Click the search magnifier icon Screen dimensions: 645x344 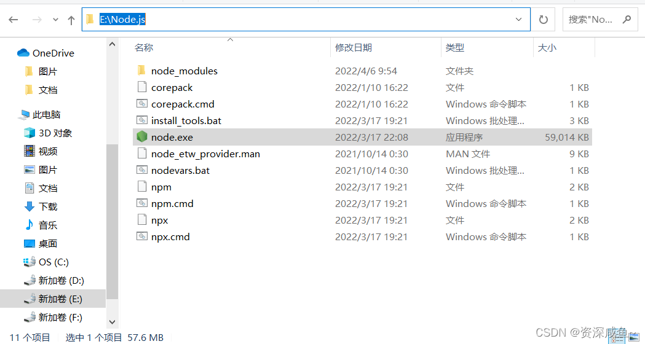627,19
